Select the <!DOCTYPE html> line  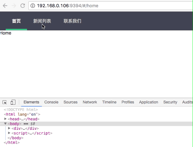[x=21, y=110]
